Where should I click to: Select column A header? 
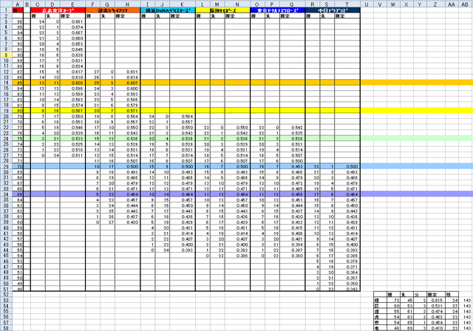[18, 4]
